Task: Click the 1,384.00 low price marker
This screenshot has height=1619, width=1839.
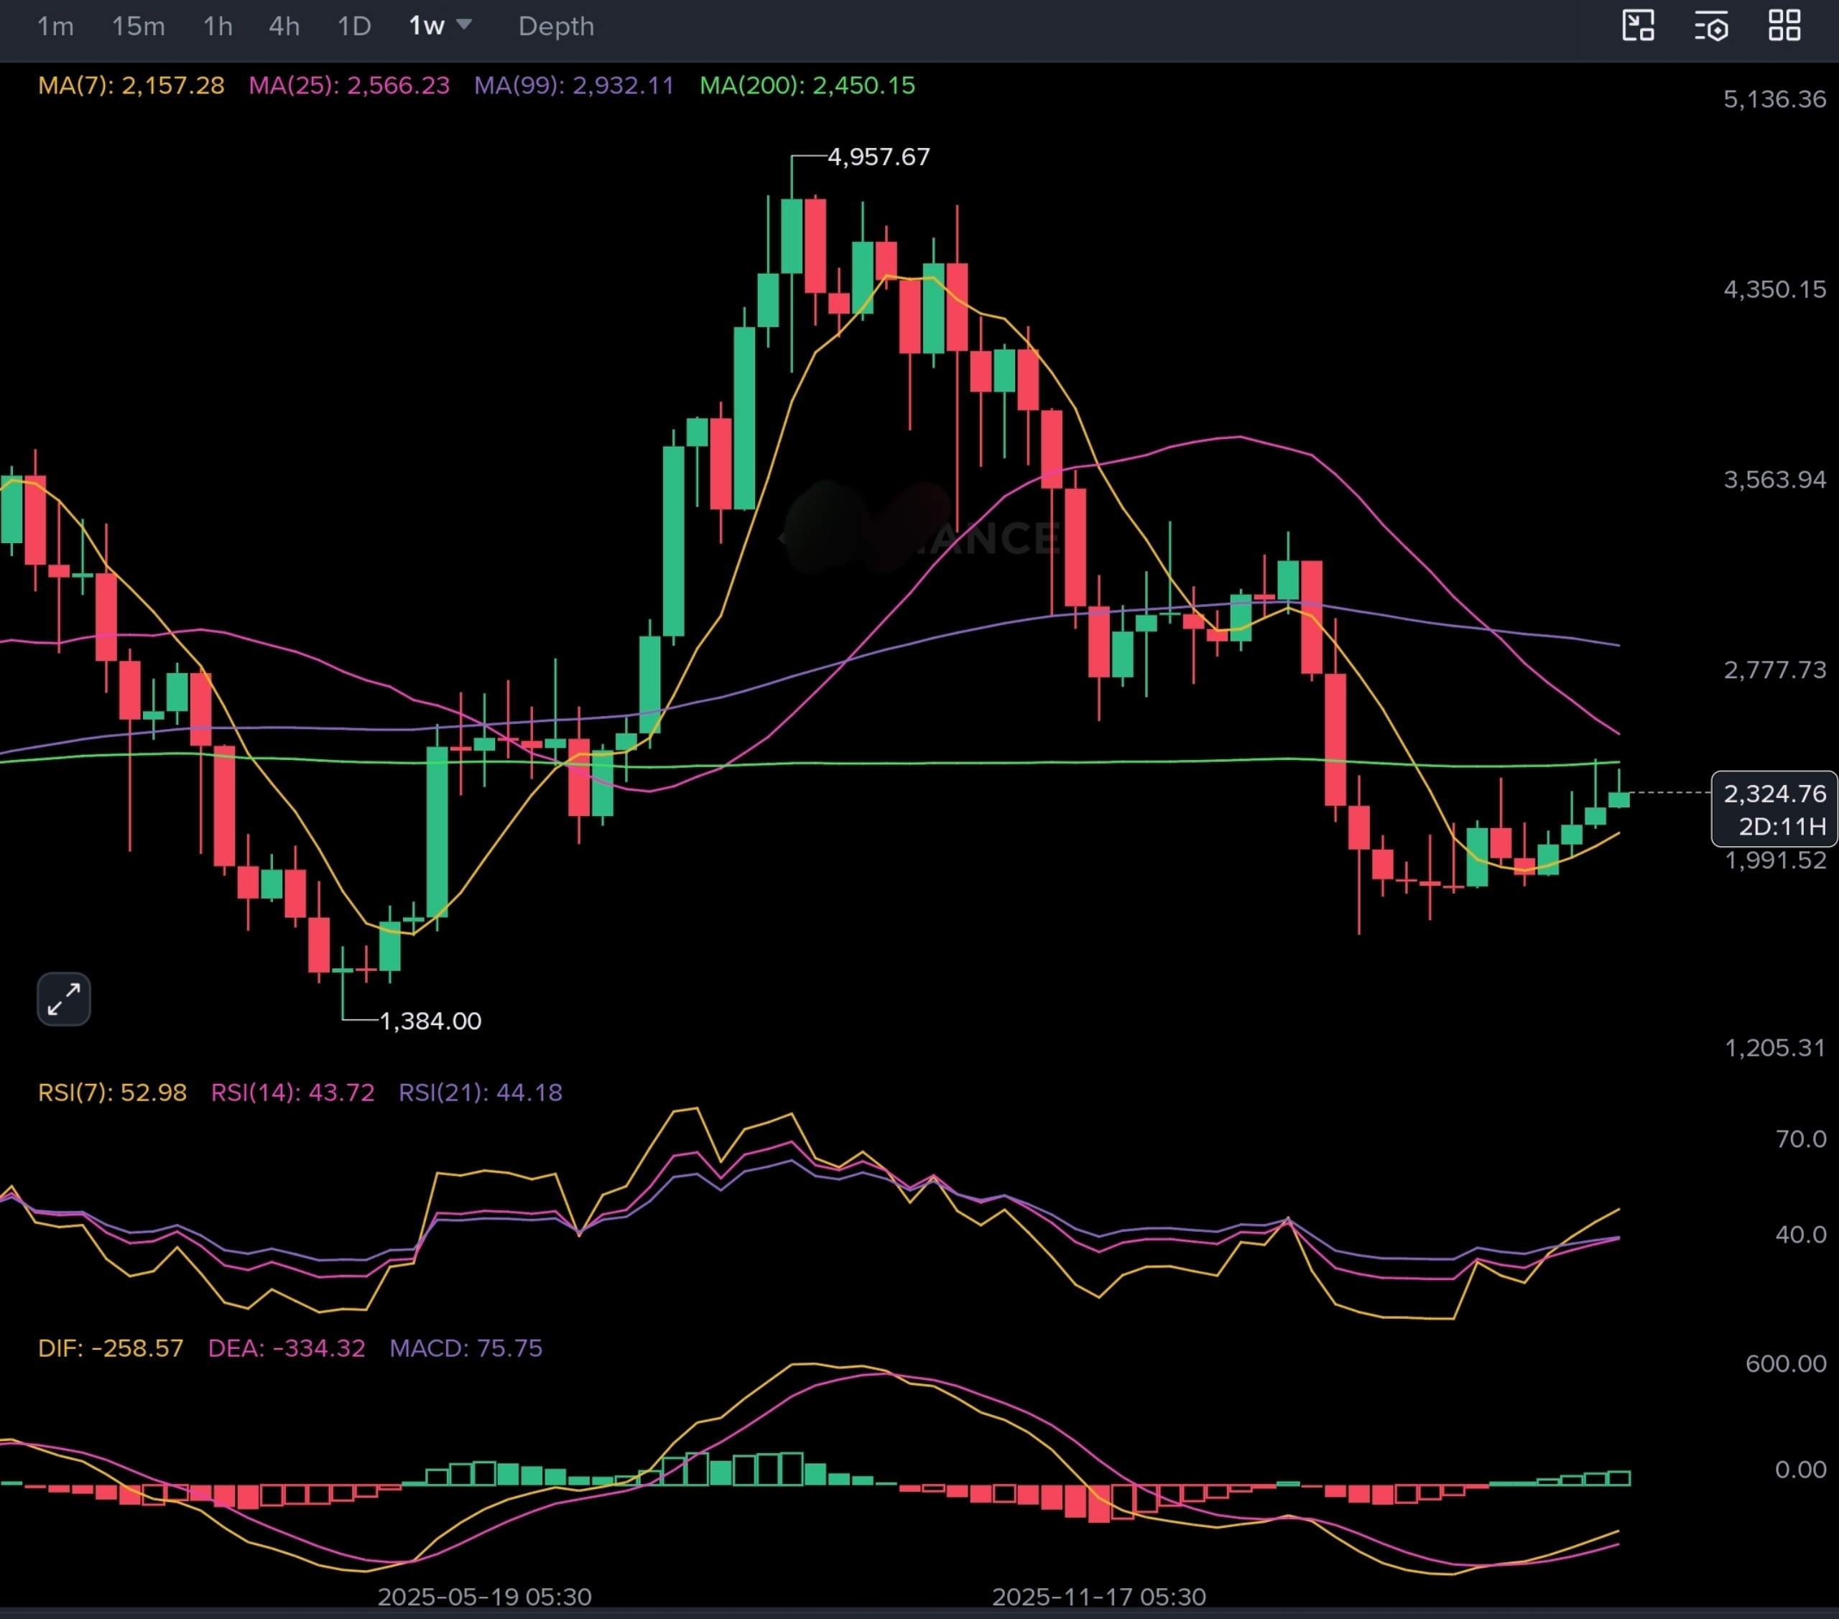Action: (430, 1021)
